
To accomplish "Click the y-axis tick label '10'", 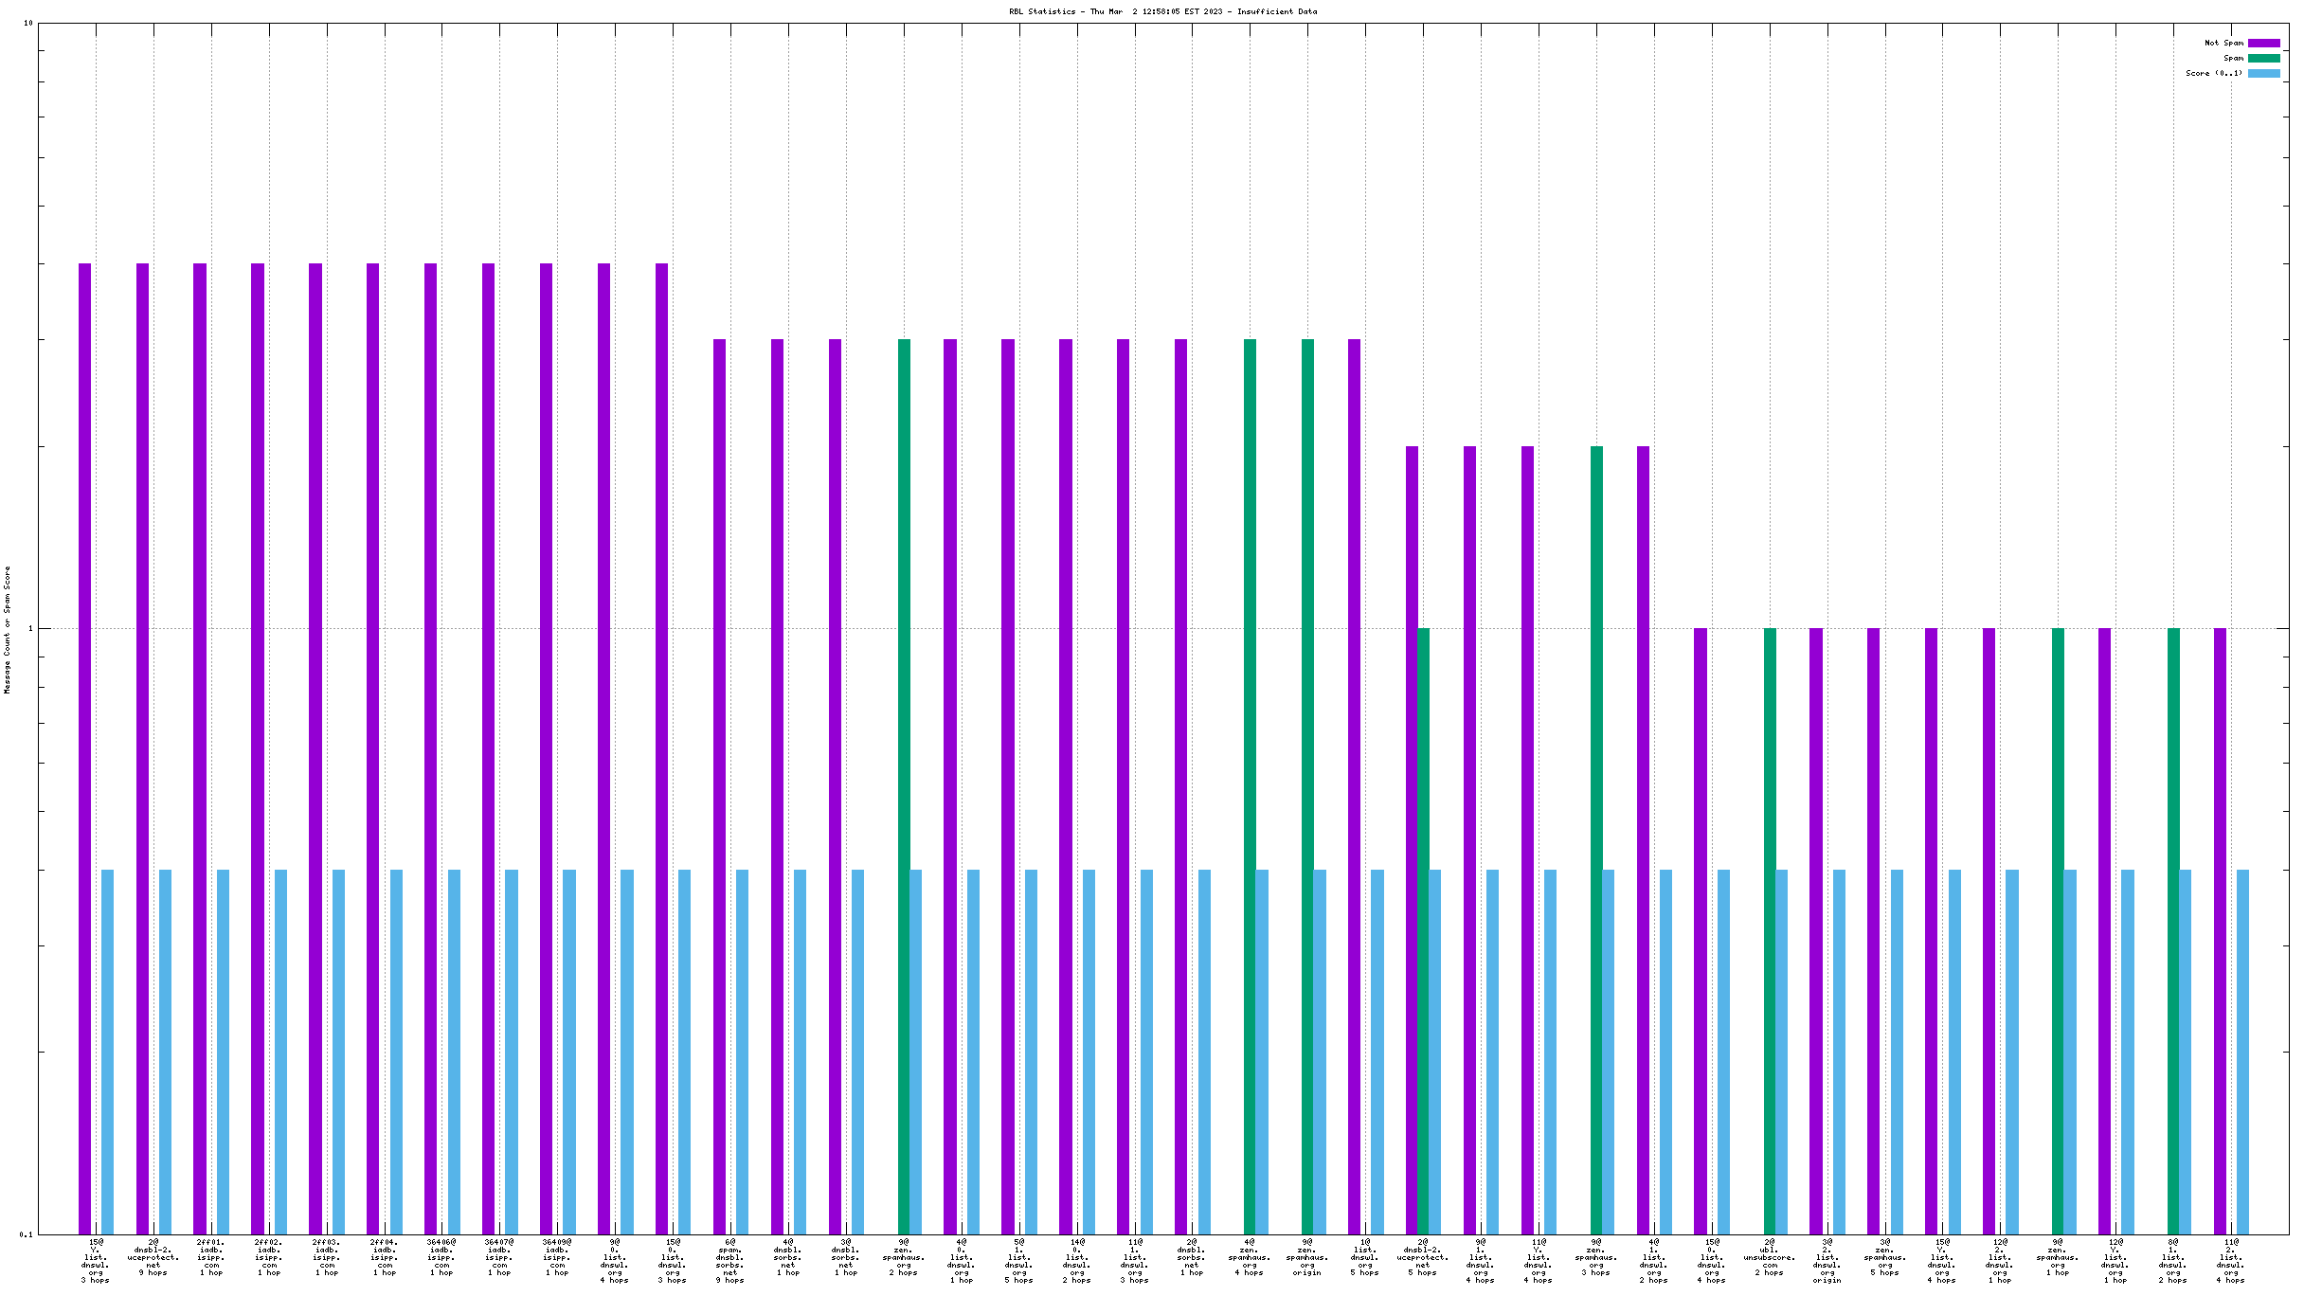I will [x=27, y=23].
